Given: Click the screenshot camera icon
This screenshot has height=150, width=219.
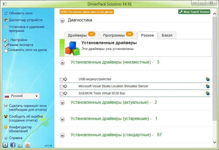Looking at the screenshot, I should click(6, 106).
